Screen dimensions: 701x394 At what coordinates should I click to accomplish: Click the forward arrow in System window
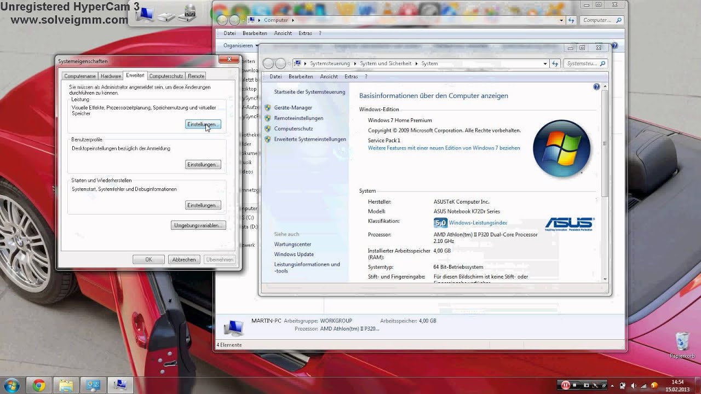point(280,63)
